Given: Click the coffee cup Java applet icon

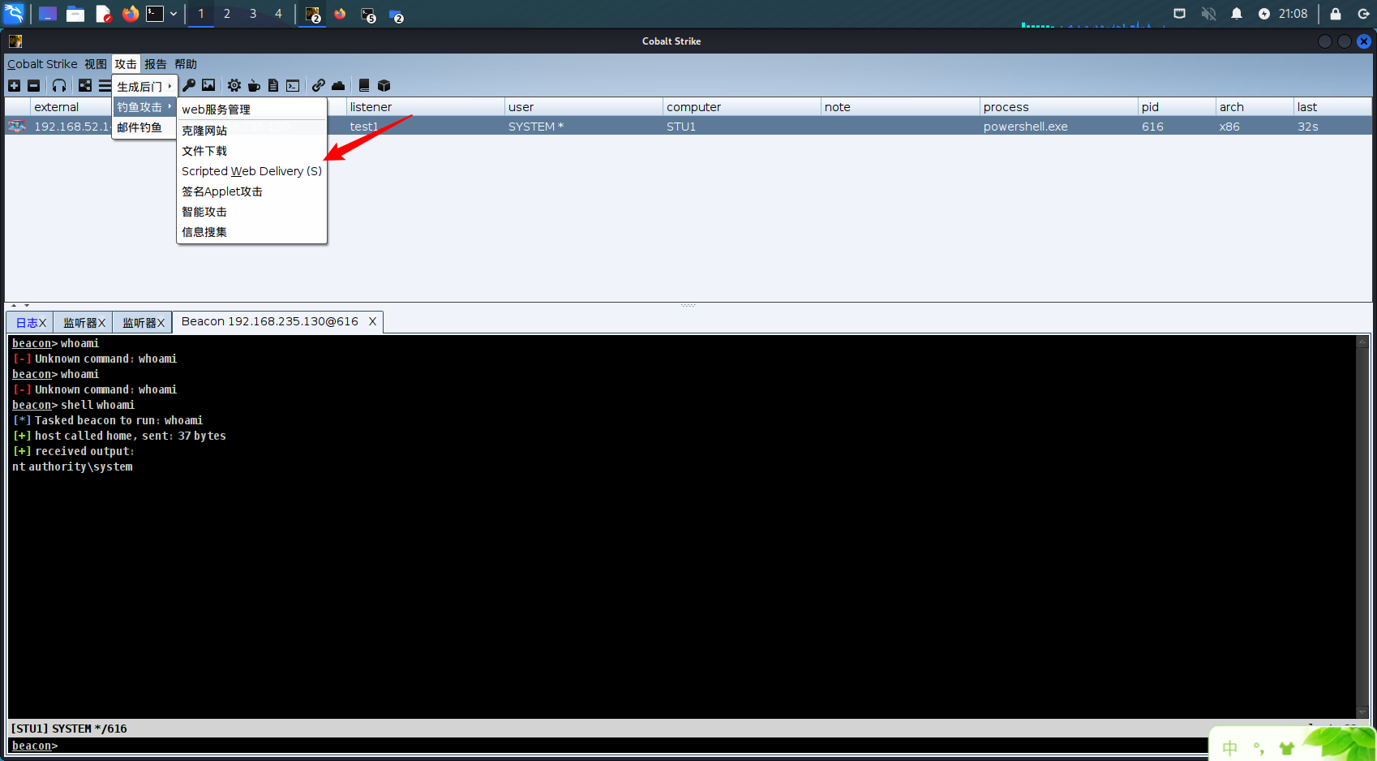Looking at the screenshot, I should [x=254, y=85].
